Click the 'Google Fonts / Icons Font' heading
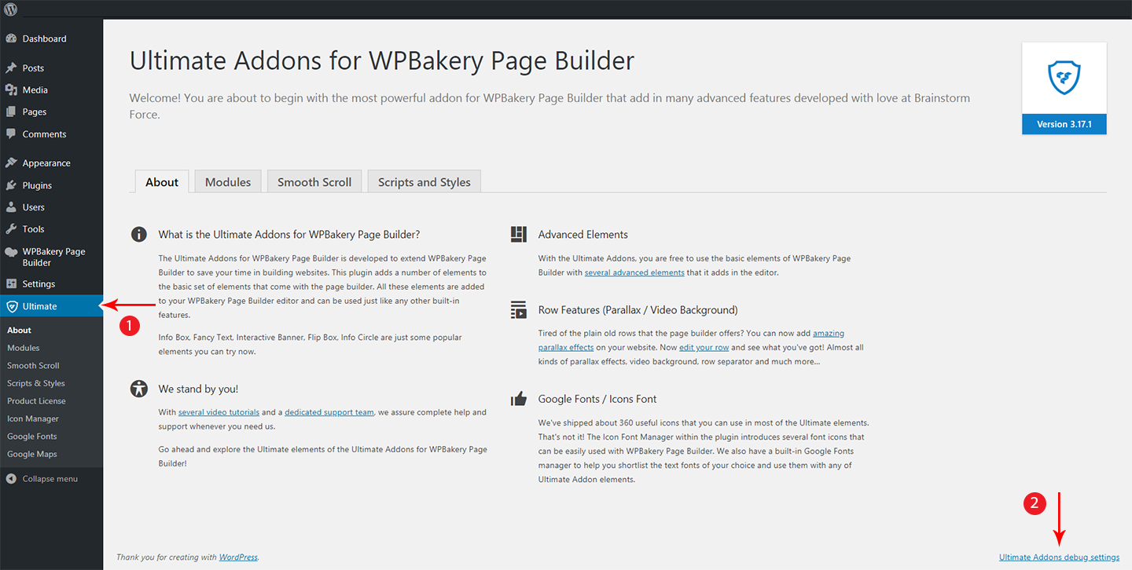The image size is (1132, 570). tap(597, 399)
